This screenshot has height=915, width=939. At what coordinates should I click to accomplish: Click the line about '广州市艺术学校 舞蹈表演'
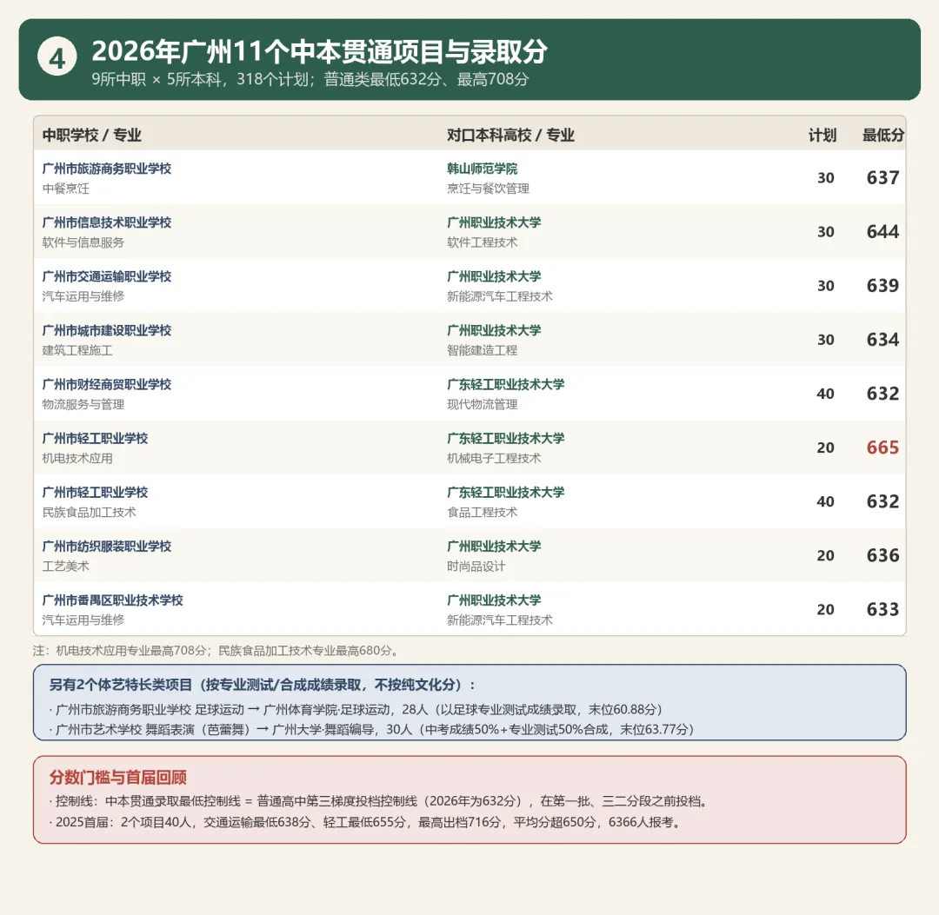tap(373, 729)
